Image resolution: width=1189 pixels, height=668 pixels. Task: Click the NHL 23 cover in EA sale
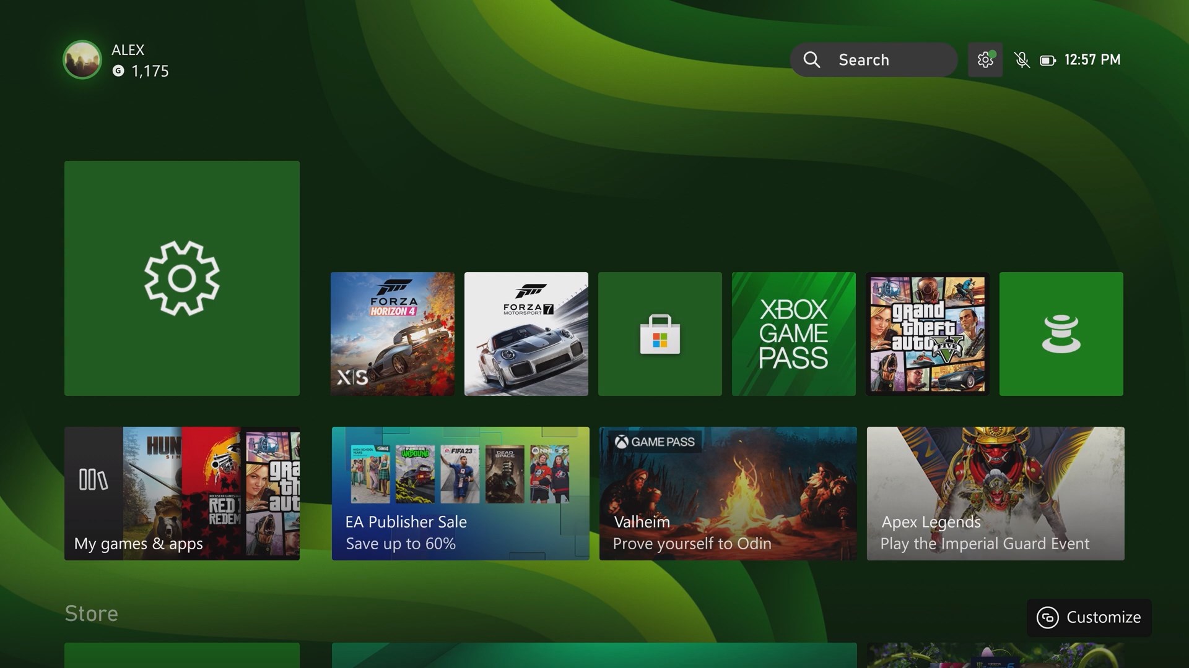point(550,474)
